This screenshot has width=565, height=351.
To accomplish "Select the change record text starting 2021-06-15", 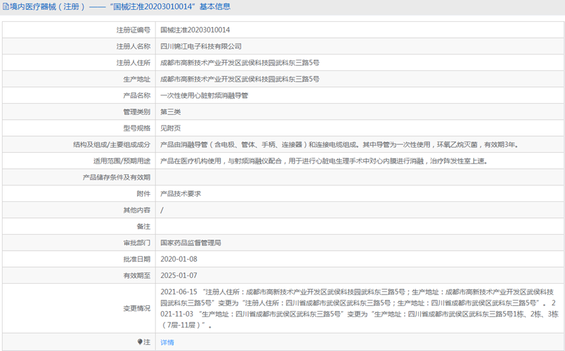I will [x=359, y=308].
